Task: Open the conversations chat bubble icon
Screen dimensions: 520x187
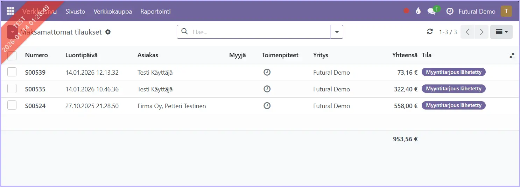Action: coord(431,11)
